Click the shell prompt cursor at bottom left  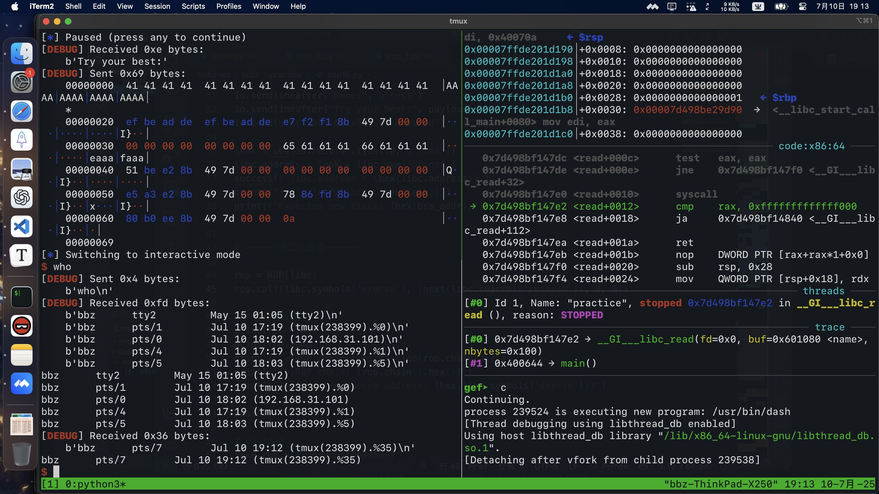point(56,472)
